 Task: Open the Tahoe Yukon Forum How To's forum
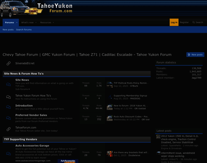coord(33,96)
